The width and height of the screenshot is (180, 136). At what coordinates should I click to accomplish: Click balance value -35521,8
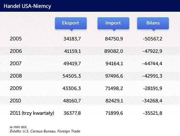click(x=153, y=113)
